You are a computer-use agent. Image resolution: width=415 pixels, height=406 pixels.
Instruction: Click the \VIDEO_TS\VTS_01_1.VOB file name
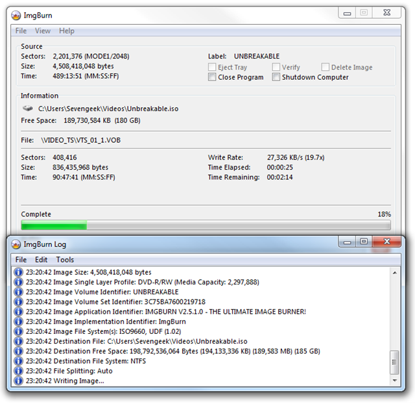(x=80, y=140)
